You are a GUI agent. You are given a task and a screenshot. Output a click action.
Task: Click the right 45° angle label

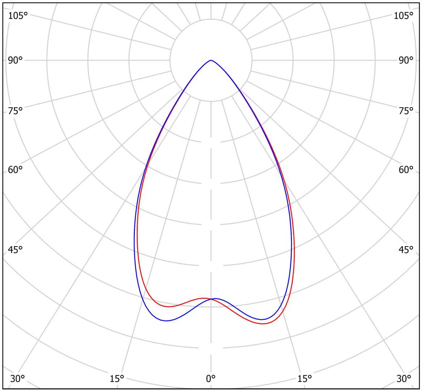tap(406, 249)
